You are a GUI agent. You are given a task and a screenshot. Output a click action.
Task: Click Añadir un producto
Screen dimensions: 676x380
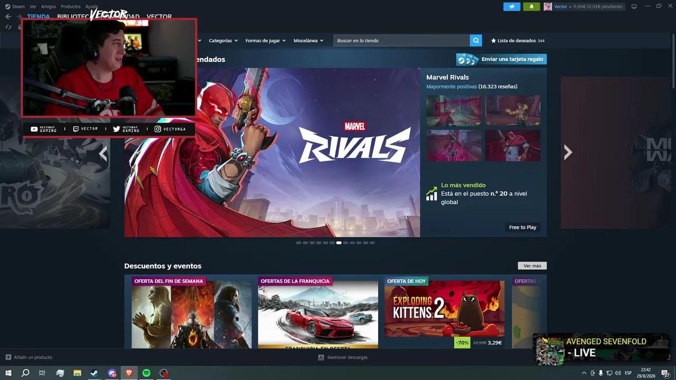(x=29, y=357)
